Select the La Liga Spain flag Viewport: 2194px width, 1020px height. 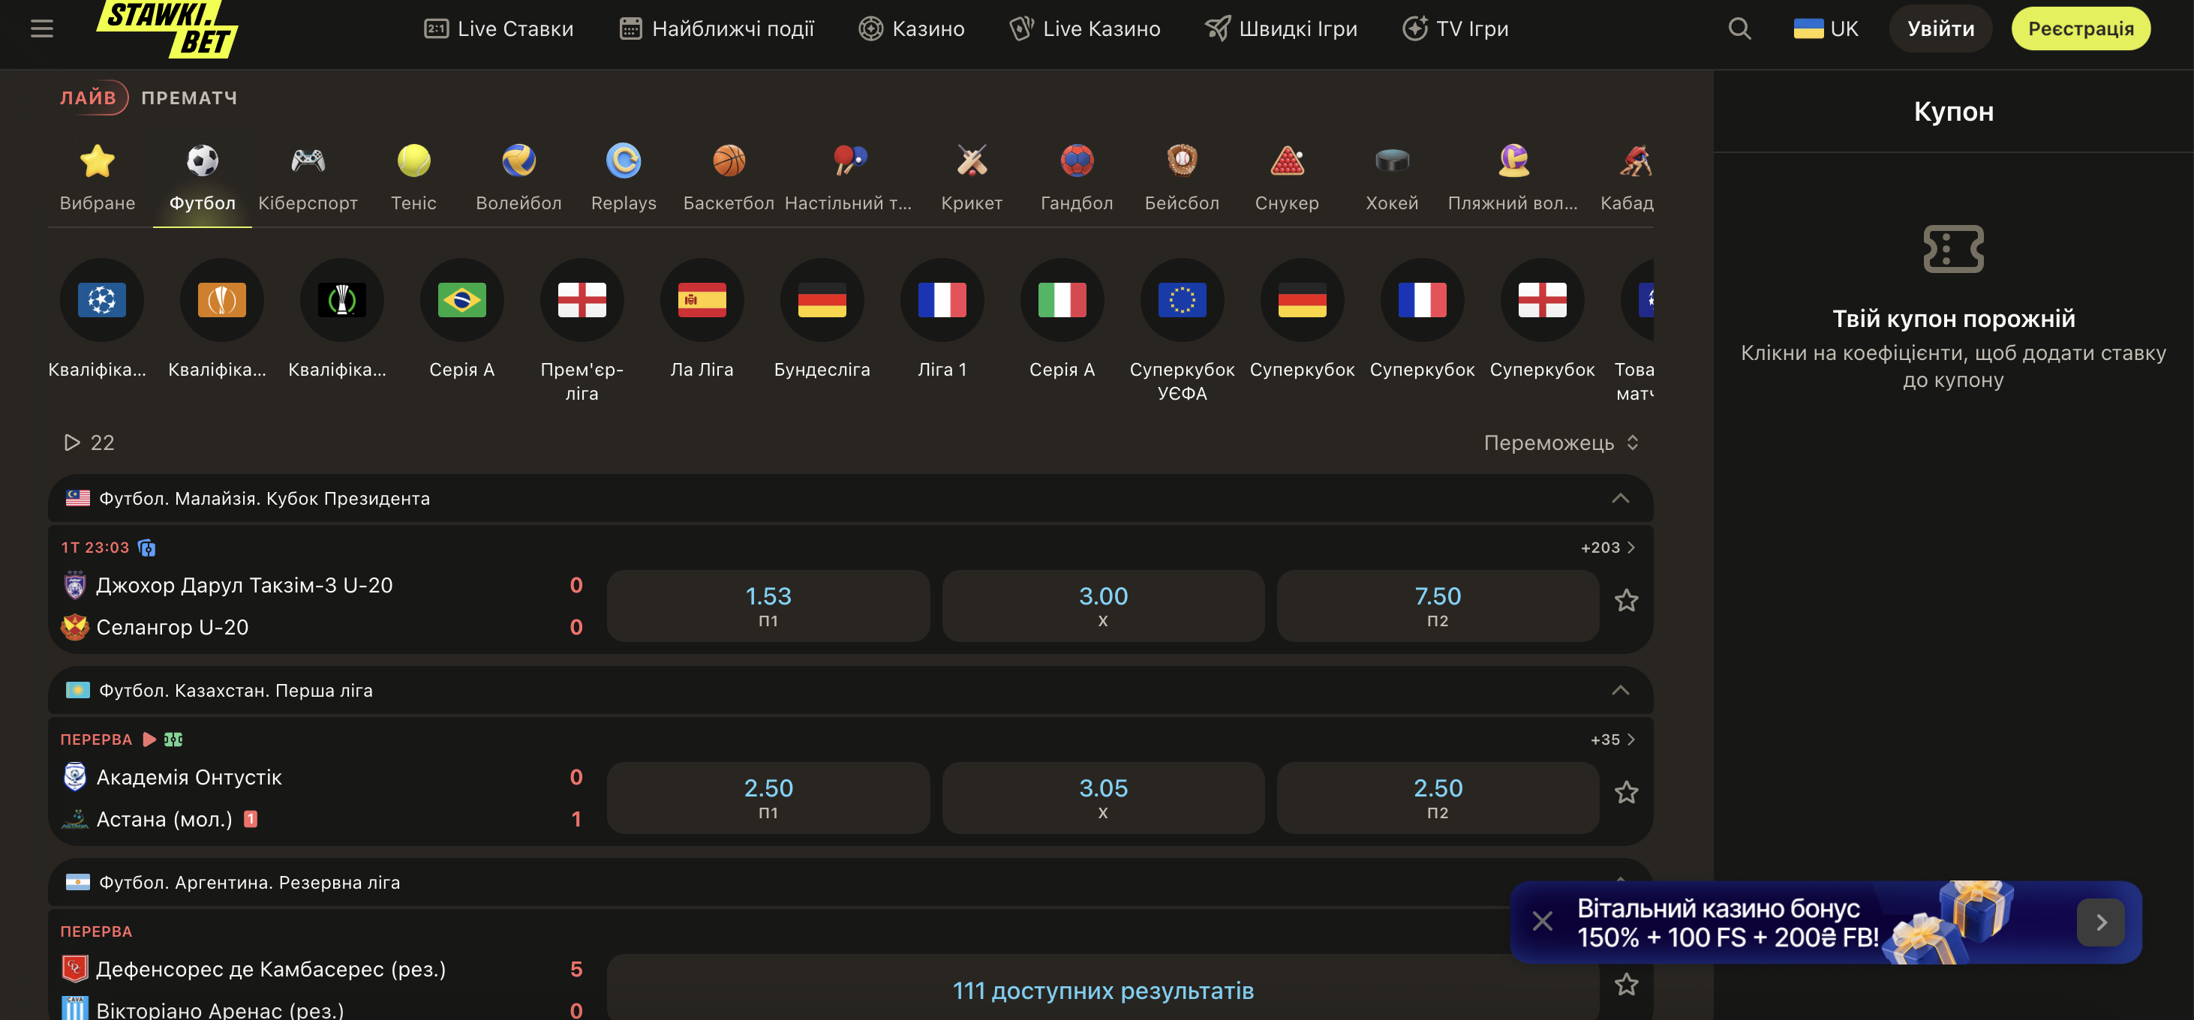[x=702, y=300]
